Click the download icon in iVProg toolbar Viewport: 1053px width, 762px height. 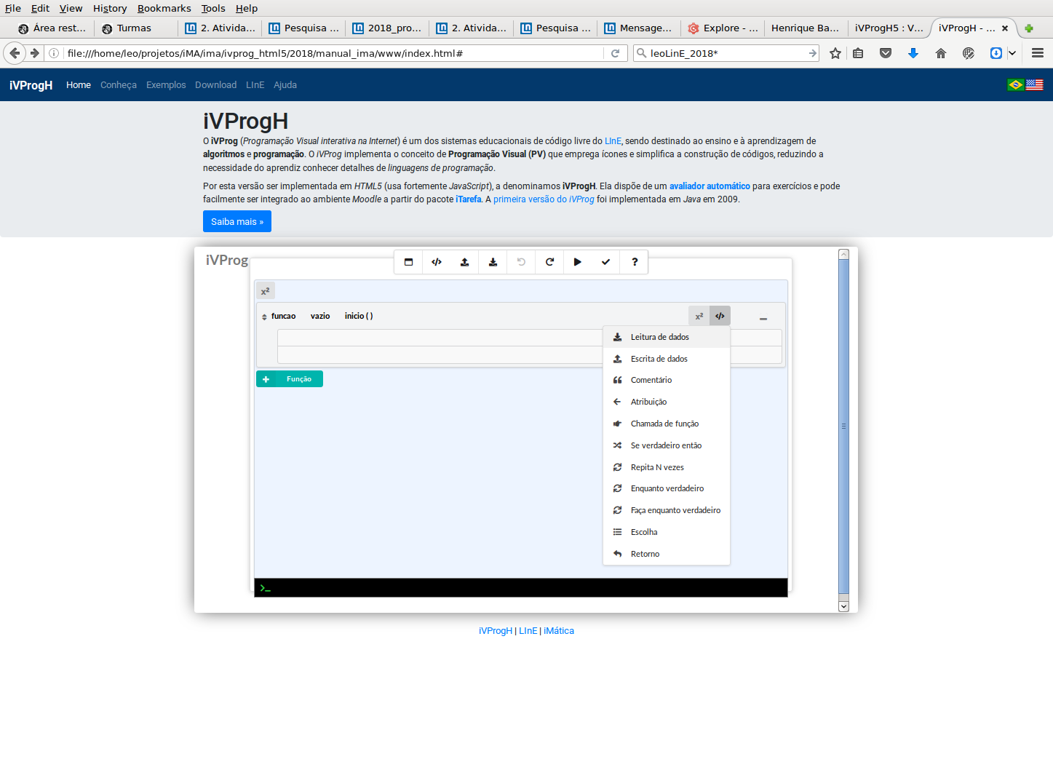(493, 262)
